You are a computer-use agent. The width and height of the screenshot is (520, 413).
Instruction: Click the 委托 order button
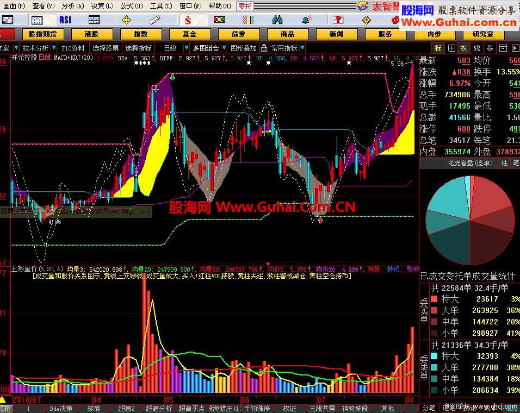tap(245, 6)
